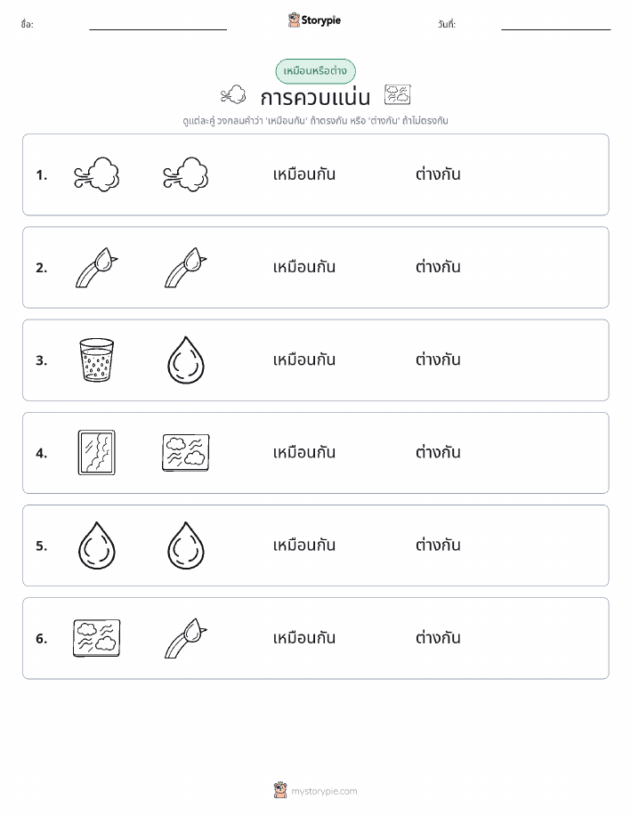Viewport: 631px width, 816px height.
Task: Select the glass of water icon in row 3
Action: pyautogui.click(x=97, y=360)
